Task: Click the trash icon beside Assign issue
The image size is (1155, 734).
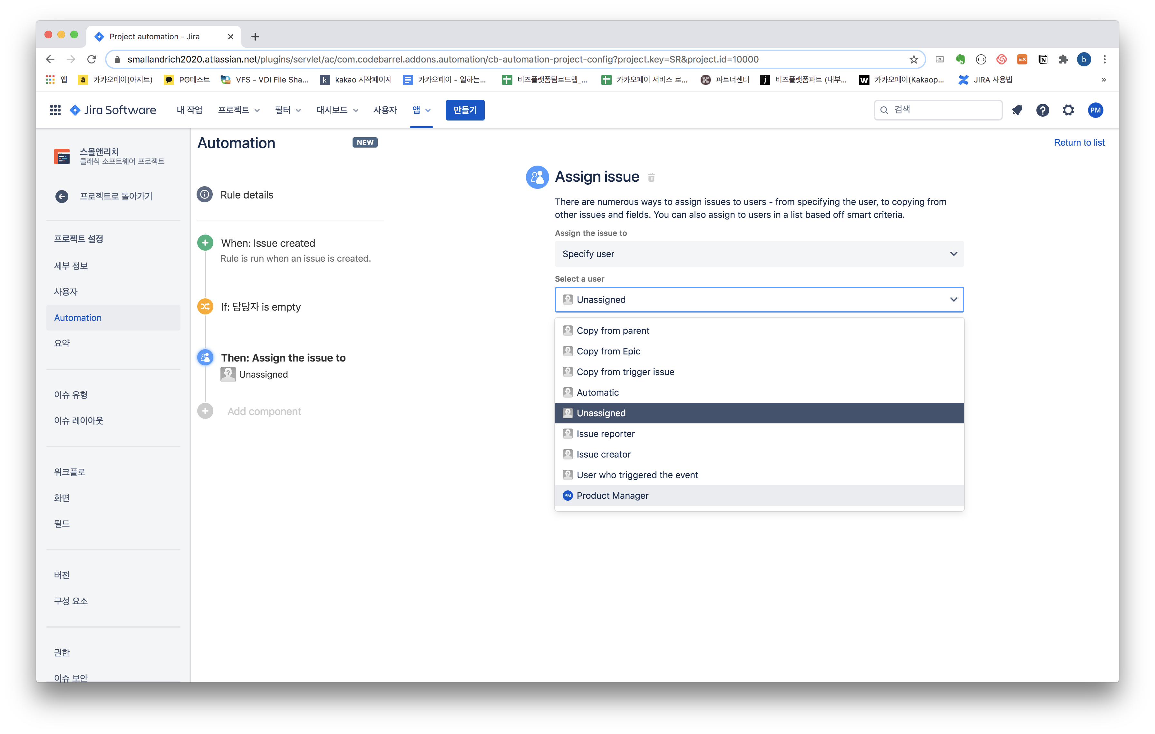Action: tap(651, 178)
